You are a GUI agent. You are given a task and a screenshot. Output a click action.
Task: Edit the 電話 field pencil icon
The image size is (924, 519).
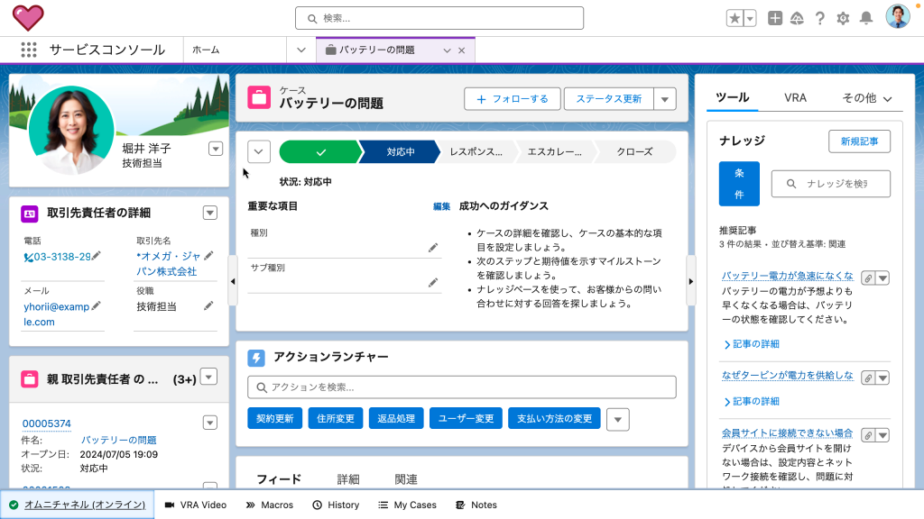[x=96, y=255]
